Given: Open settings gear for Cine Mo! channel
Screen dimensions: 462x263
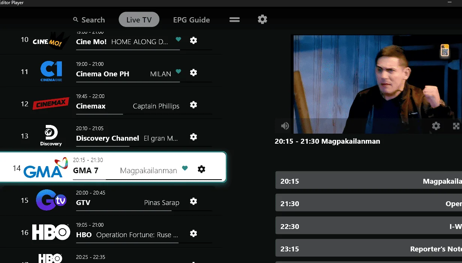Looking at the screenshot, I should (x=193, y=40).
